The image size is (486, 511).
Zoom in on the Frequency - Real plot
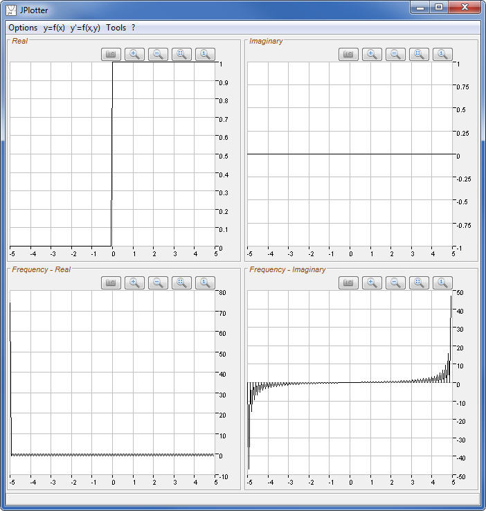click(x=135, y=282)
